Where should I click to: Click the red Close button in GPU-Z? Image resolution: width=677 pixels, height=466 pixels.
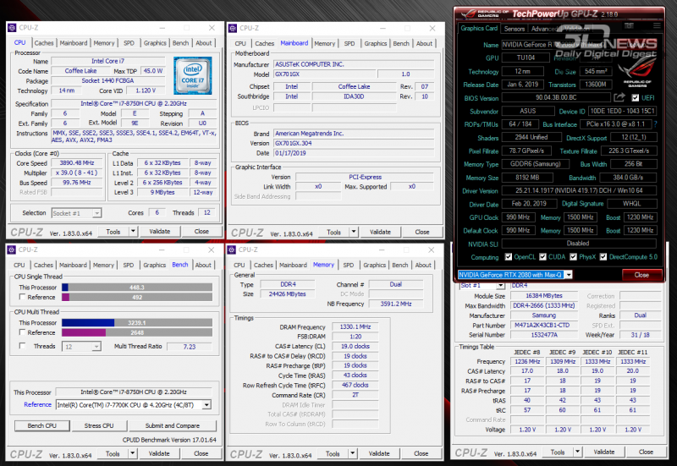(x=641, y=275)
